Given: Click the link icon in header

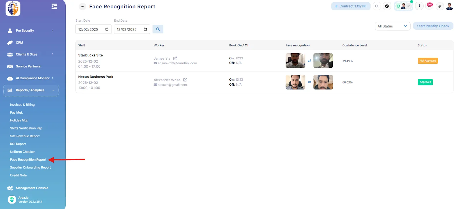Looking at the screenshot, I should (440, 6).
